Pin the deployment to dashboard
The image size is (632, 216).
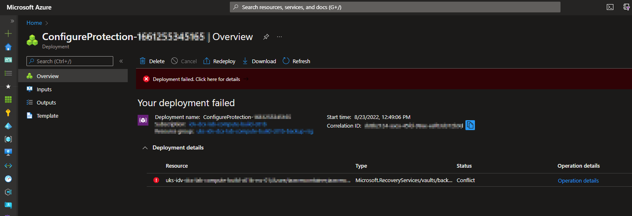tap(266, 37)
